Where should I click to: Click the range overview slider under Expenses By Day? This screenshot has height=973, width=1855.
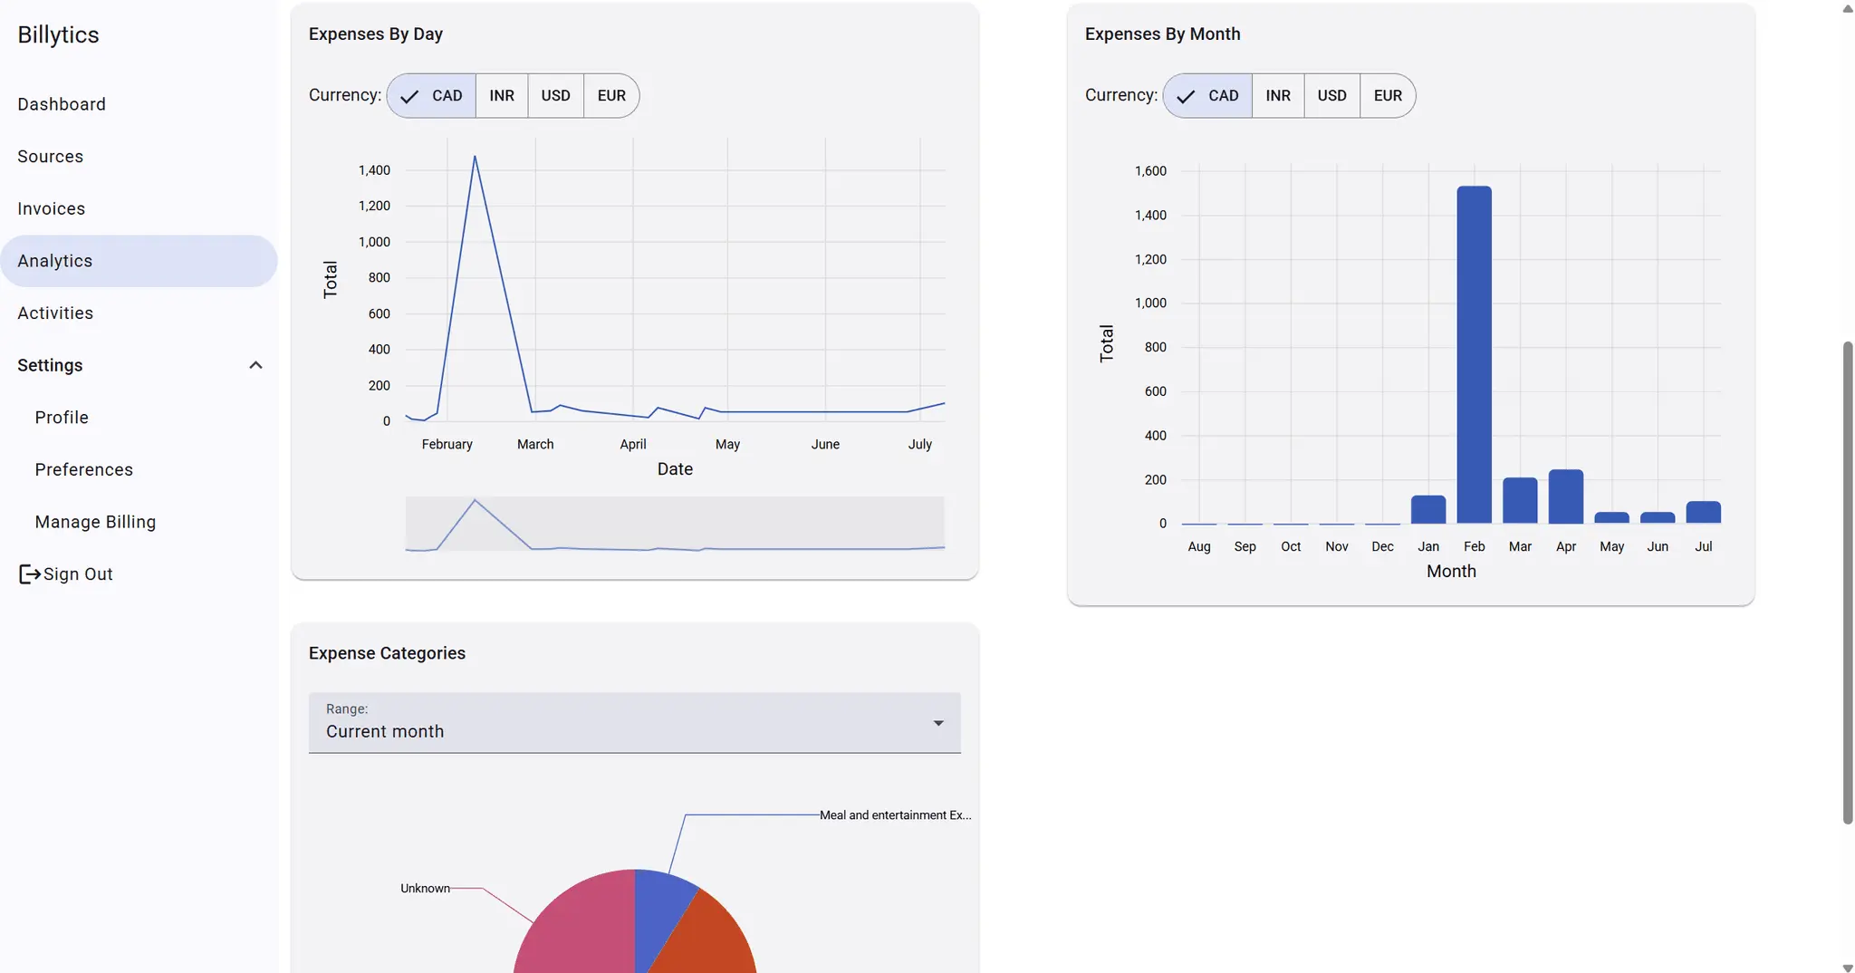675,524
